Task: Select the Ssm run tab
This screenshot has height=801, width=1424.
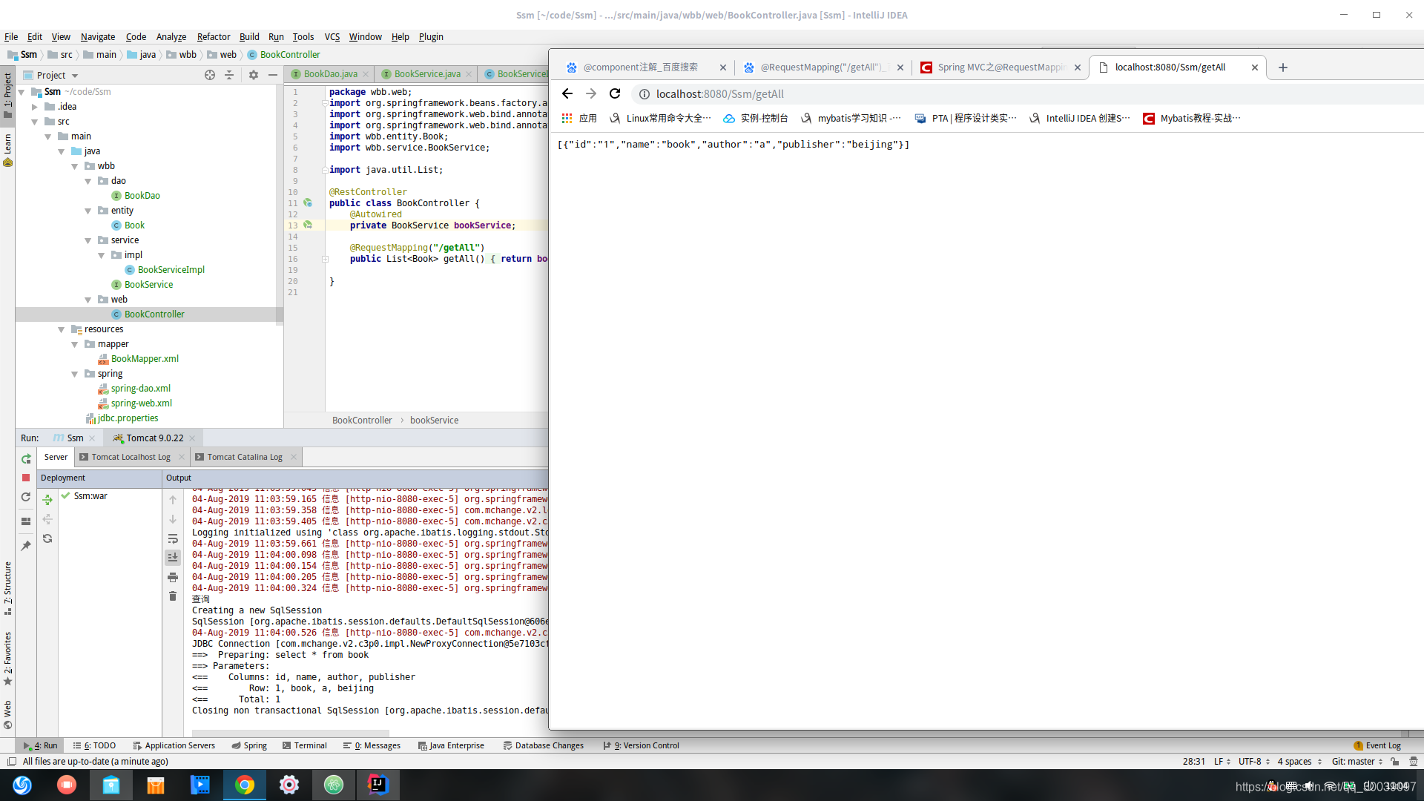Action: (75, 438)
